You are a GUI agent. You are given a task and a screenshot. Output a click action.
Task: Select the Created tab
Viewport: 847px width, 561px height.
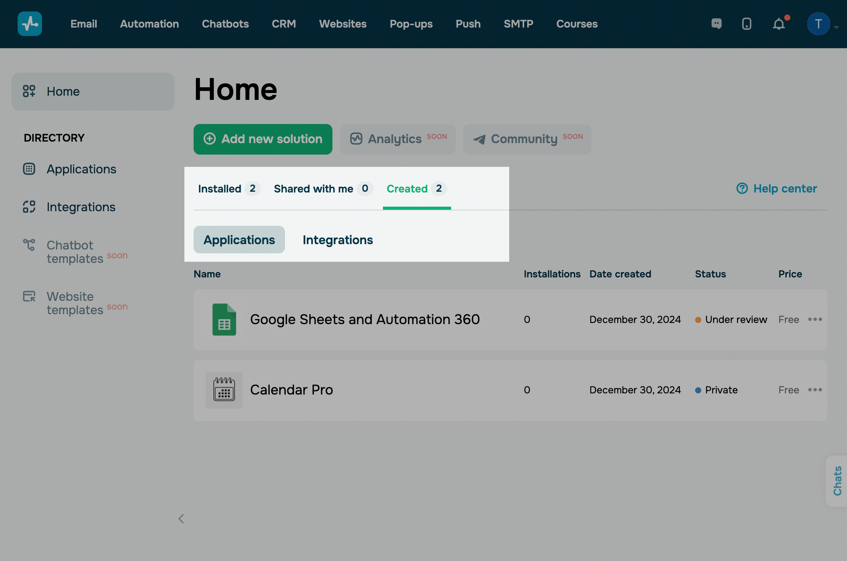[417, 189]
